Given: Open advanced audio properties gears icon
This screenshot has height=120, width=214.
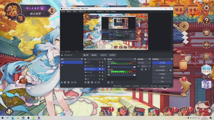Looking at the screenshot, I should pyautogui.click(x=108, y=82).
